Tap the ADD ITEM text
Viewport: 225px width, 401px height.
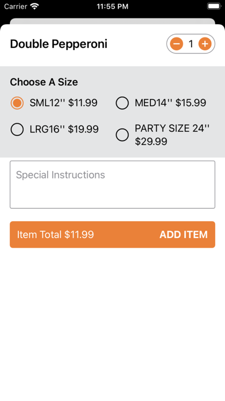click(x=184, y=234)
